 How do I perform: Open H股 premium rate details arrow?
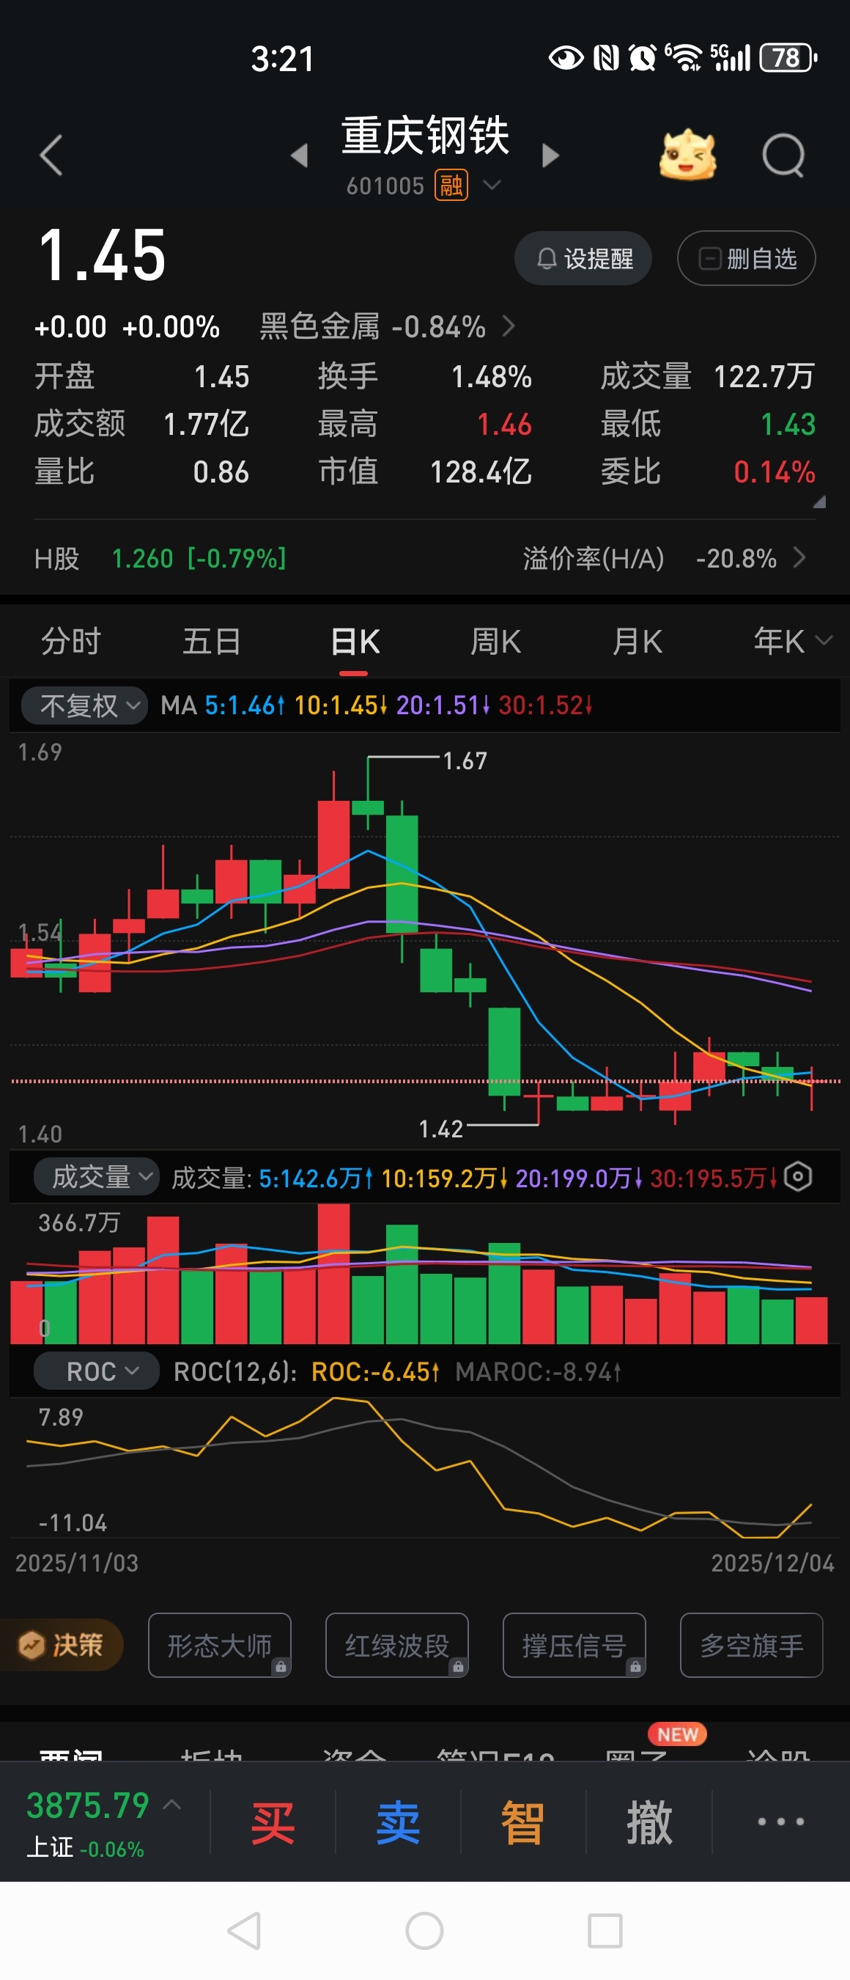pos(799,557)
